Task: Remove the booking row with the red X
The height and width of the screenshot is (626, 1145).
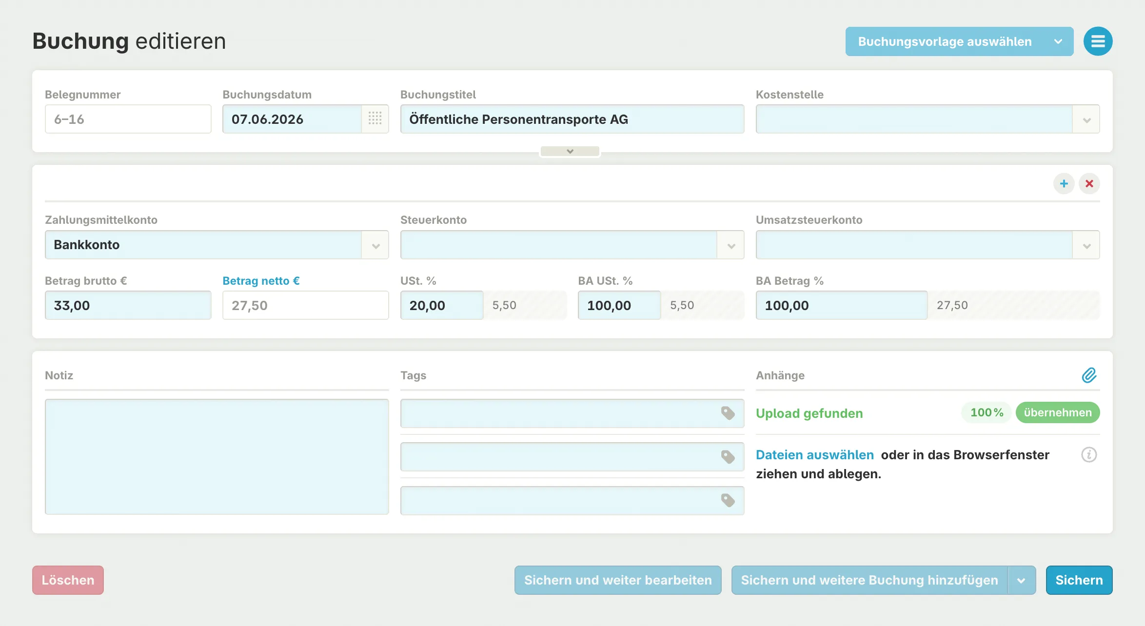Action: pos(1089,184)
